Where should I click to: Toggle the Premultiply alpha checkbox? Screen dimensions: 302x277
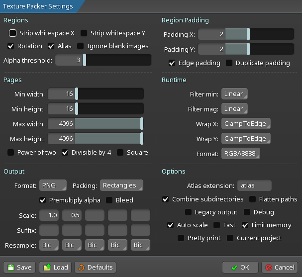pyautogui.click(x=43, y=200)
